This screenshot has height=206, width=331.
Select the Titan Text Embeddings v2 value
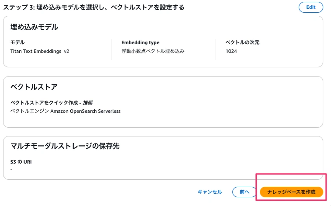[40, 51]
